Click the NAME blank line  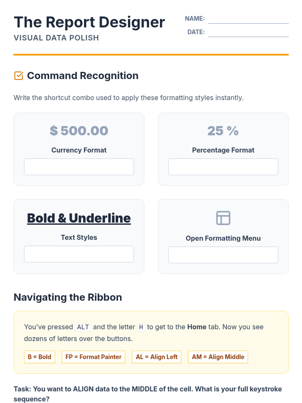click(248, 20)
